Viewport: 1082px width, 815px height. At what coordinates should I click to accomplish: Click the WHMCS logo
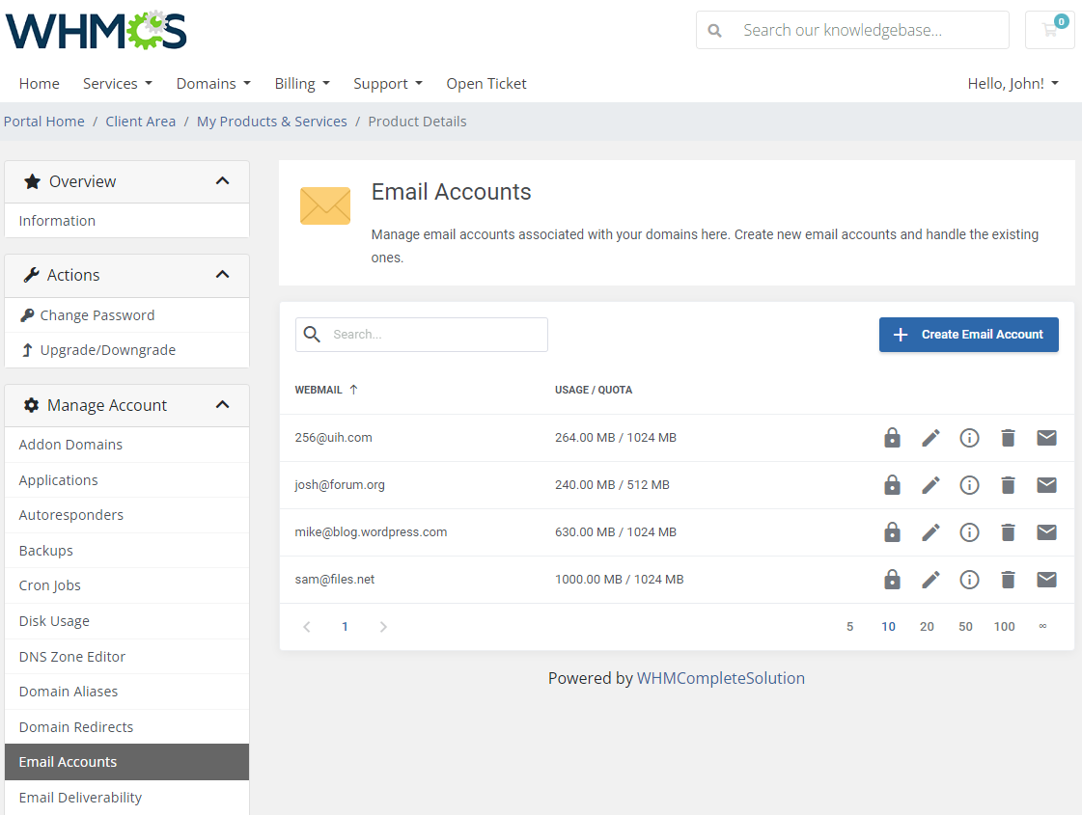point(96,30)
